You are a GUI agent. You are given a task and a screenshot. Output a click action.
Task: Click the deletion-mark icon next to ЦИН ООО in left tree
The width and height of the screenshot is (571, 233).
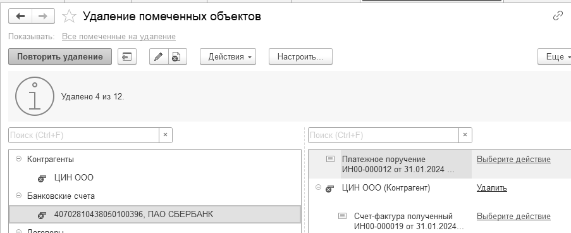click(x=42, y=179)
